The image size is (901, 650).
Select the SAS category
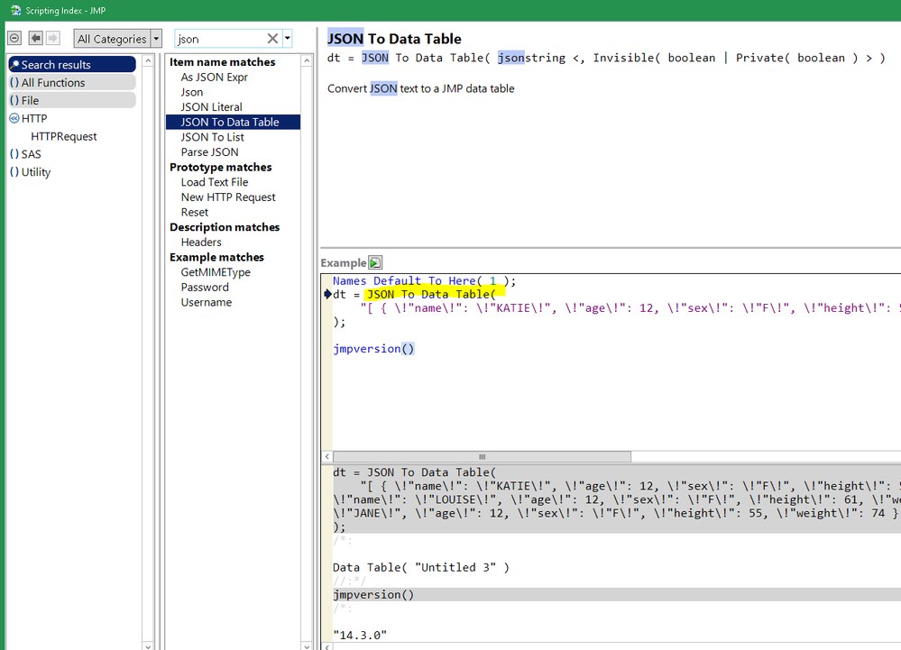(x=31, y=154)
